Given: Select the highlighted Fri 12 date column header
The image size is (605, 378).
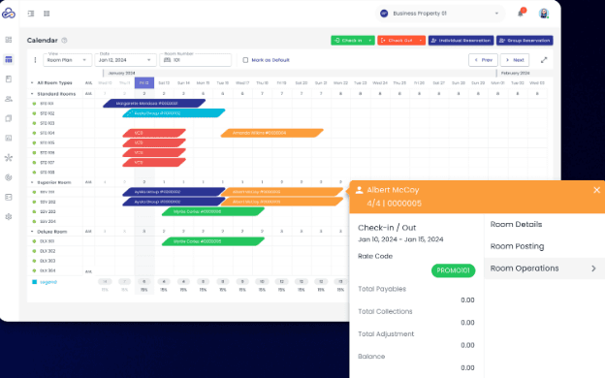Looking at the screenshot, I should (143, 82).
